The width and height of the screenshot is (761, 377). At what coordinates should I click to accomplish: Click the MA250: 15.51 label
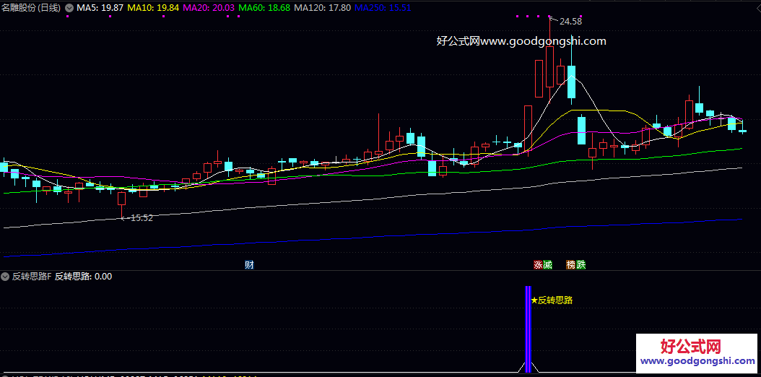(x=383, y=8)
